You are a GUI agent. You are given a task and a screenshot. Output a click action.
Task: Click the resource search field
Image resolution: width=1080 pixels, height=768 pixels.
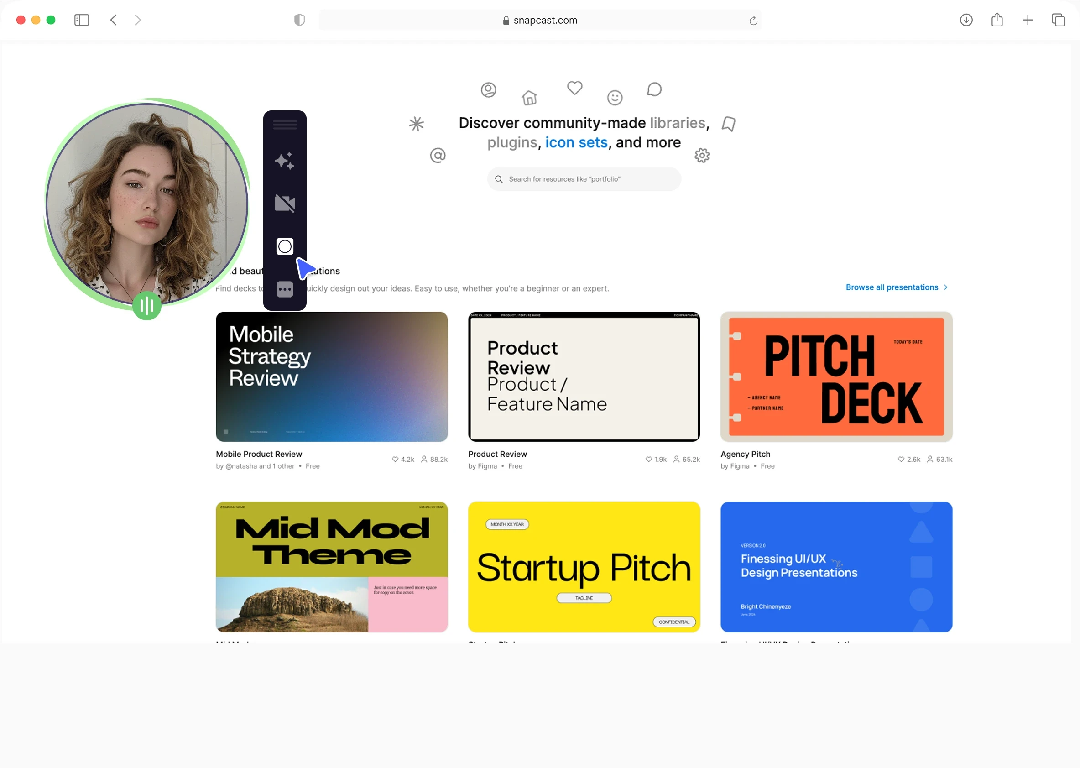click(584, 179)
